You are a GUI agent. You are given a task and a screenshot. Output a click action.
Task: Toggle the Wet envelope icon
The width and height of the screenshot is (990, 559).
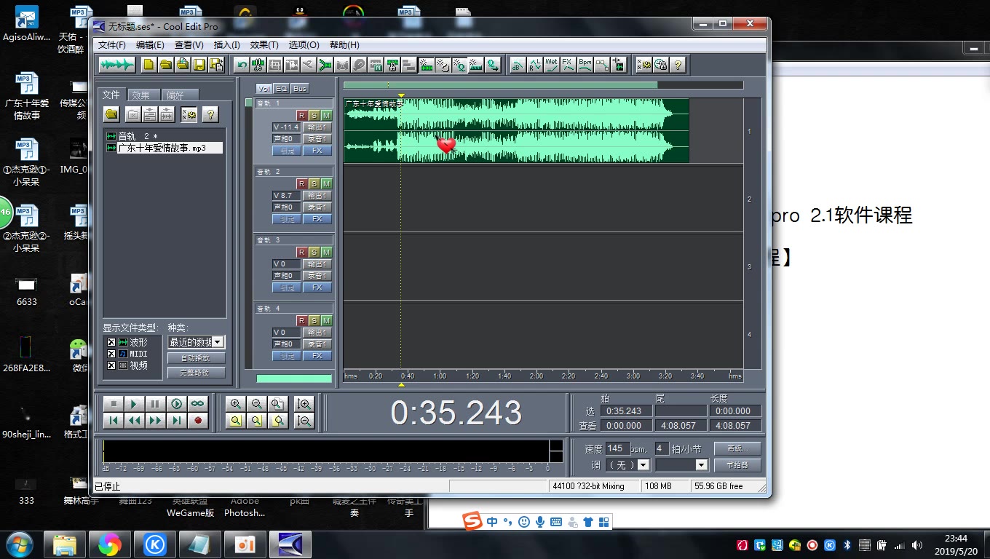point(552,65)
